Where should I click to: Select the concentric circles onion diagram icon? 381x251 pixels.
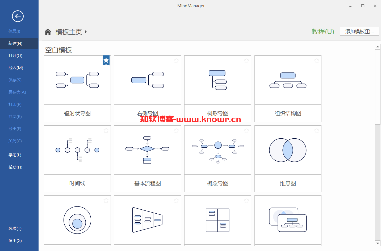pos(77,220)
